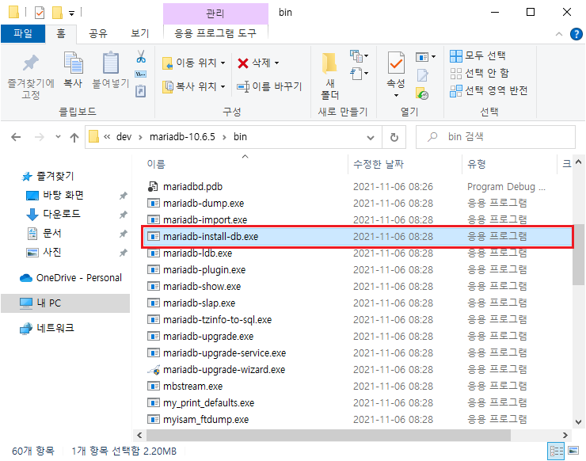
Task: Switch to the Home (홈) tab
Action: [60, 33]
